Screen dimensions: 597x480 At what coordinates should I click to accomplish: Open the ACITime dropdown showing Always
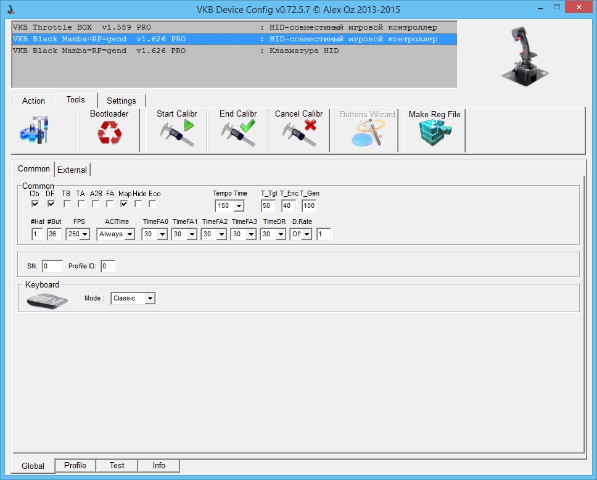(130, 234)
